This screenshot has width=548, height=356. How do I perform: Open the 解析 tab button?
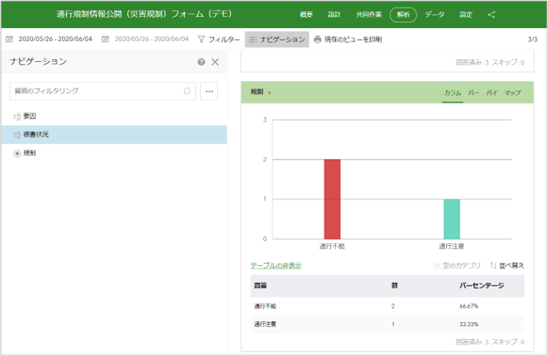(x=403, y=14)
